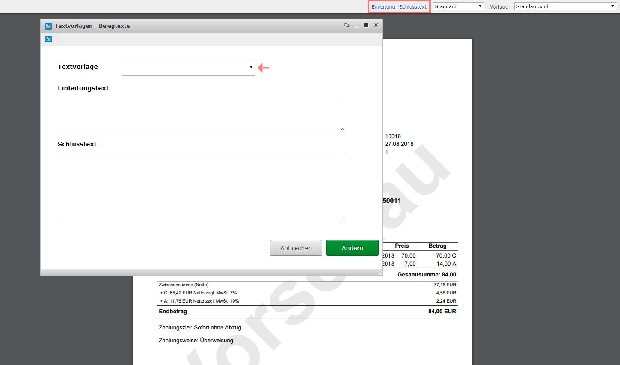Click the '2,24 EUR' tax value

446,301
